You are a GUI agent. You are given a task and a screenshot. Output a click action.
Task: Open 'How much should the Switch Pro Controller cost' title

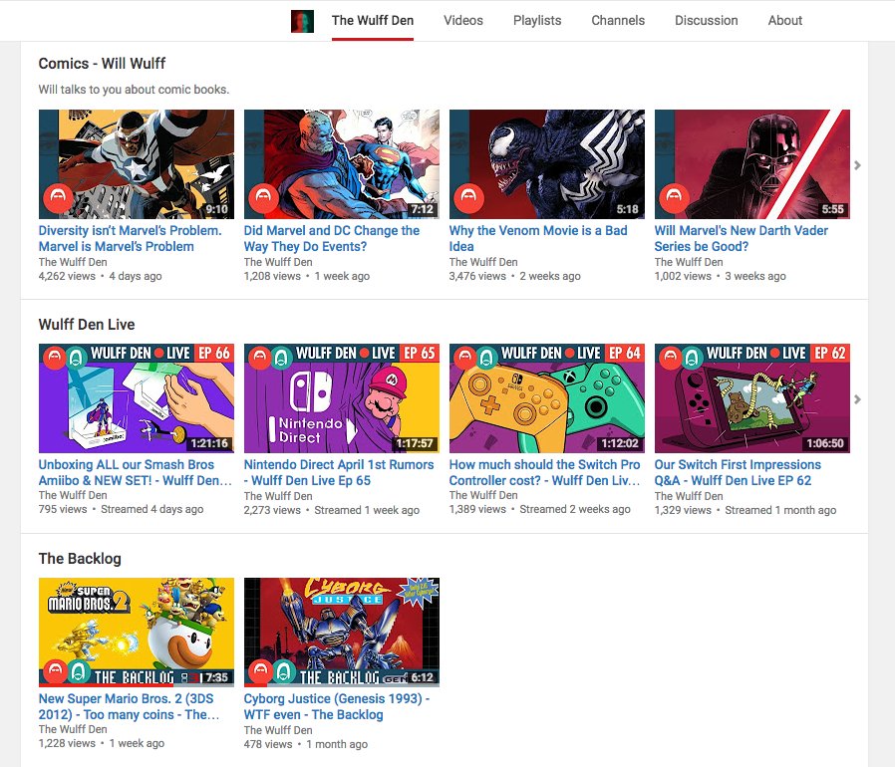pyautogui.click(x=544, y=472)
